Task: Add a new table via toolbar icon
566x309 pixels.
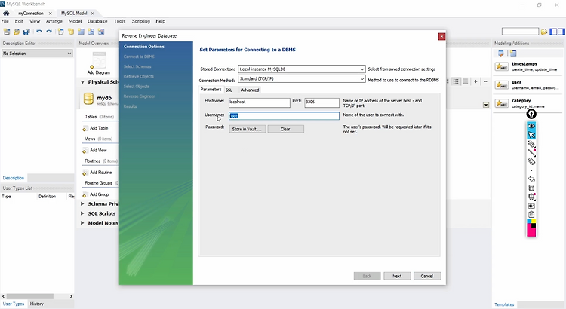Action: 82,32
